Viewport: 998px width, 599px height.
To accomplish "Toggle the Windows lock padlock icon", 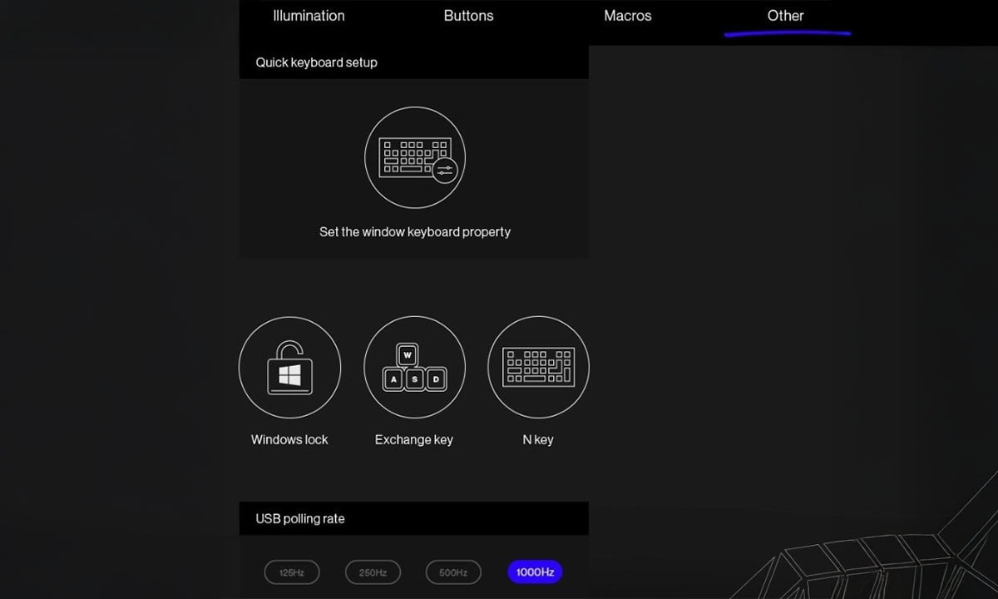I will pyautogui.click(x=289, y=367).
